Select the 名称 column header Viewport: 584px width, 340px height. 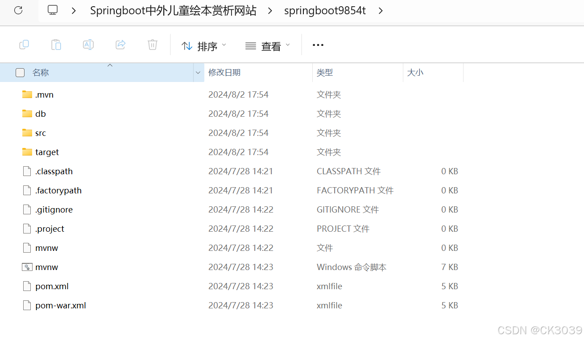(x=40, y=72)
